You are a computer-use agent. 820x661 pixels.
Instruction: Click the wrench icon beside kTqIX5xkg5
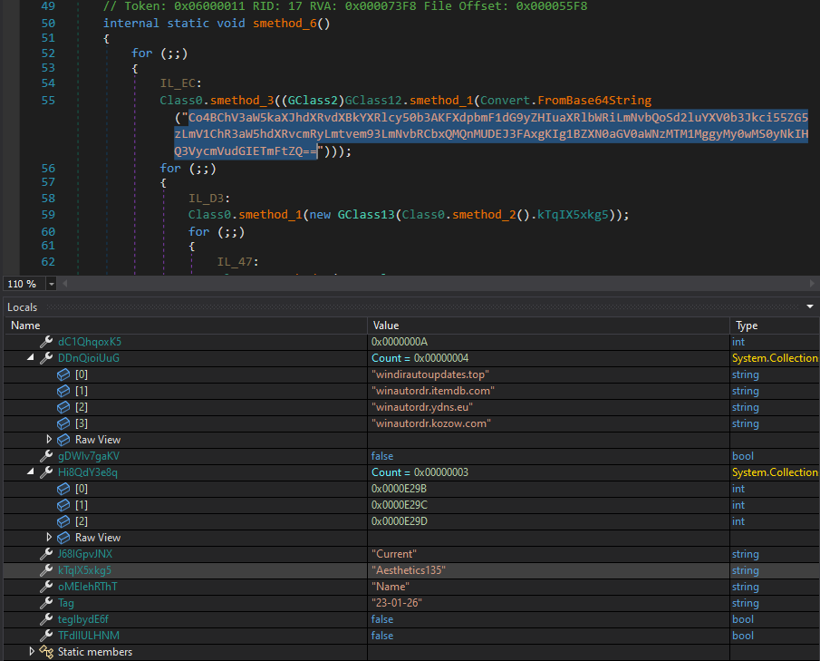(x=46, y=570)
